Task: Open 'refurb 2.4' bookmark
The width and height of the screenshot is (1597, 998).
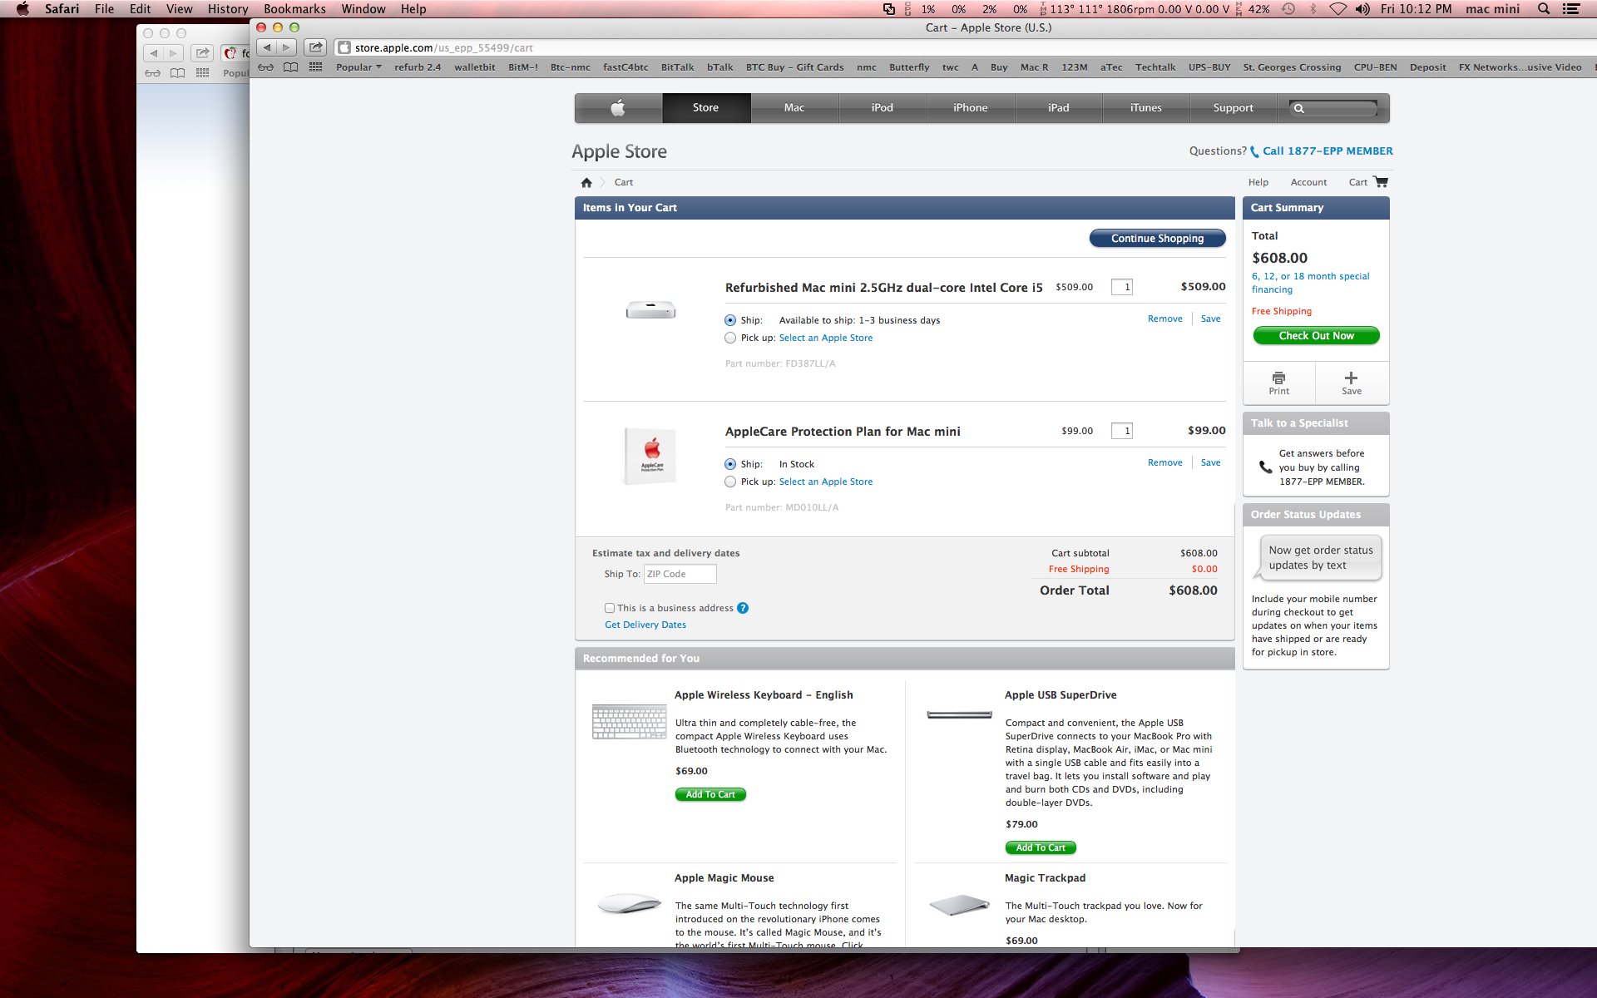Action: 418,67
